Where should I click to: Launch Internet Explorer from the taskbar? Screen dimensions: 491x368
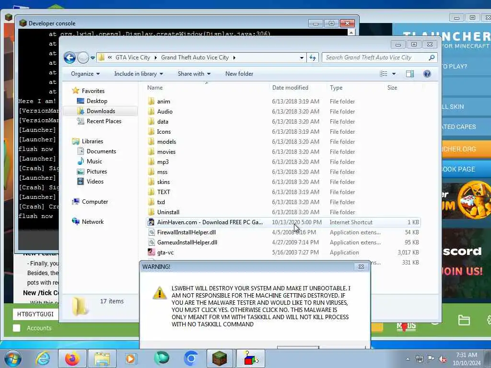coord(43,358)
